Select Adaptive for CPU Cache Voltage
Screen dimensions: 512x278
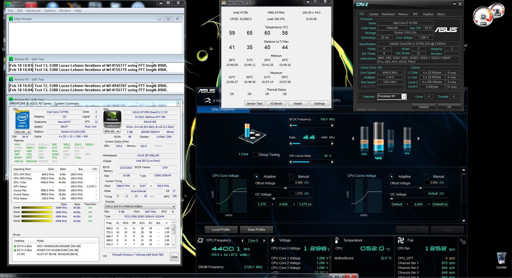point(392,176)
